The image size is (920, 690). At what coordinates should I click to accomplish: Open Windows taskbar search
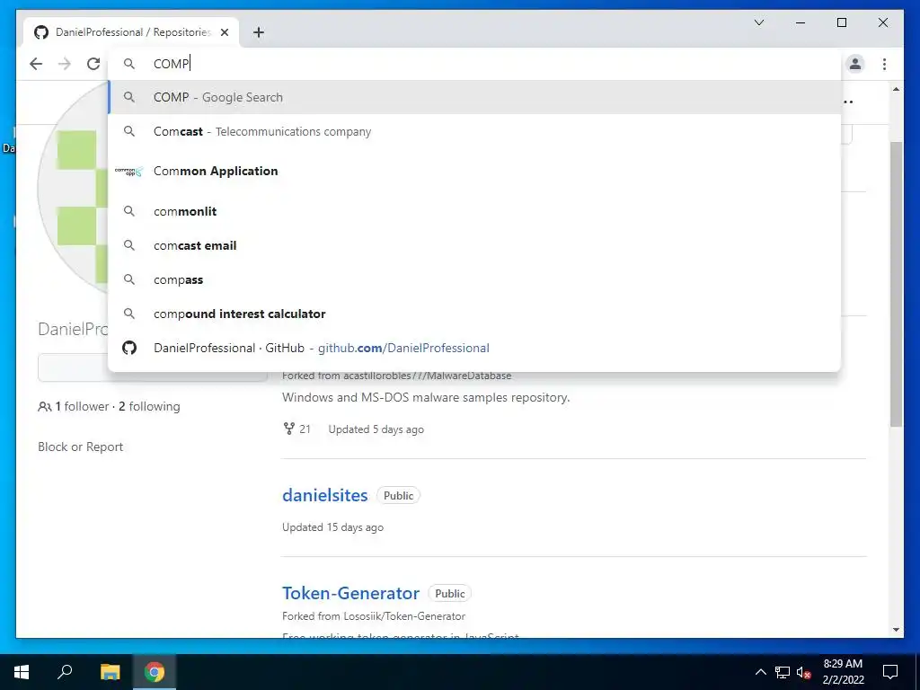pyautogui.click(x=65, y=672)
